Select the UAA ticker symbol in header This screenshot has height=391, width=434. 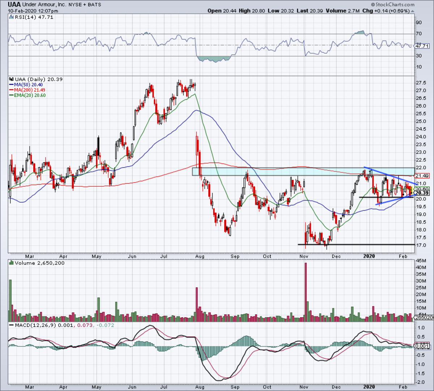[x=14, y=5]
